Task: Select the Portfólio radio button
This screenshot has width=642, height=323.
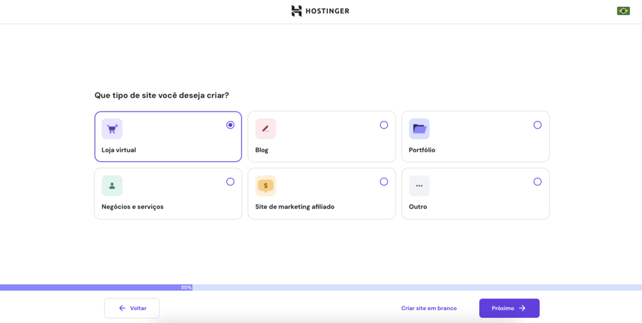Action: (537, 125)
